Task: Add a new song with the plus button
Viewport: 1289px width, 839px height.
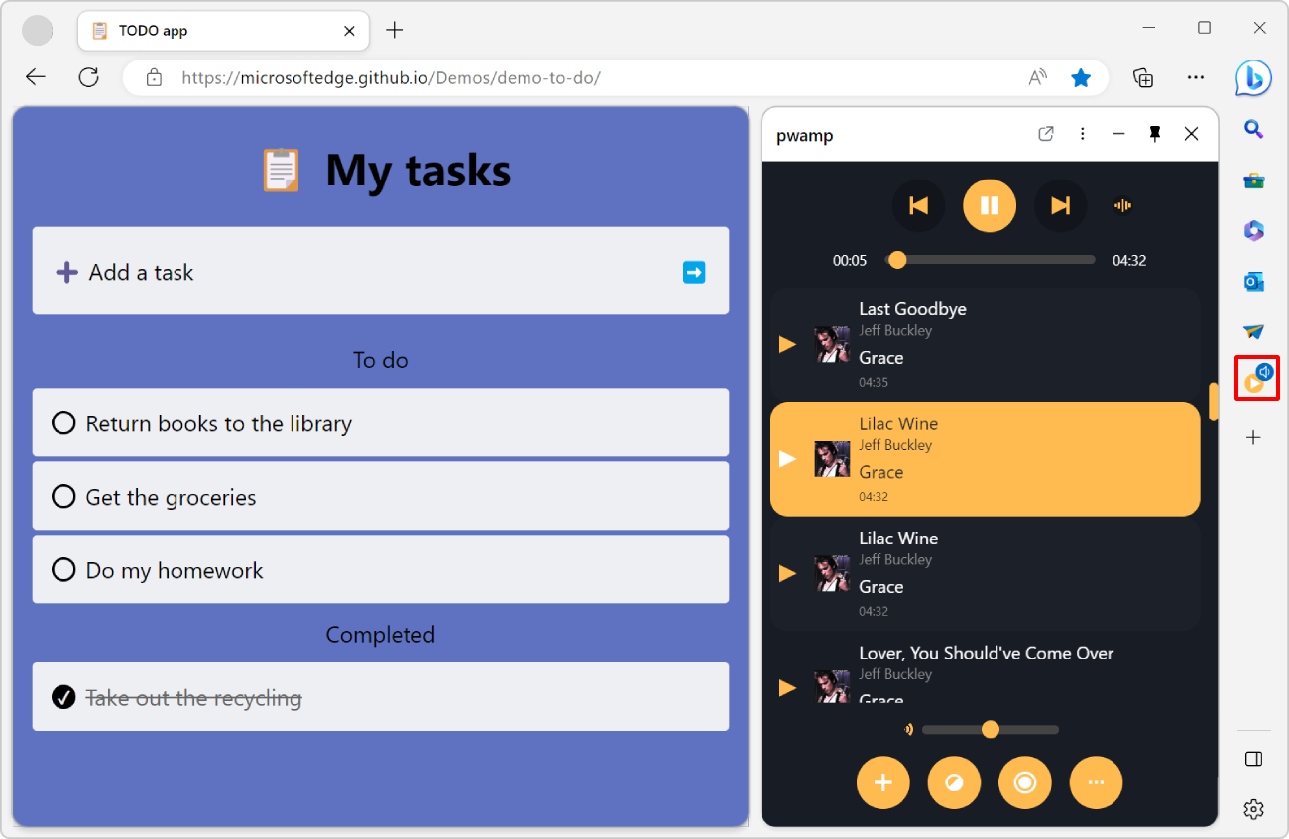Action: click(x=882, y=782)
